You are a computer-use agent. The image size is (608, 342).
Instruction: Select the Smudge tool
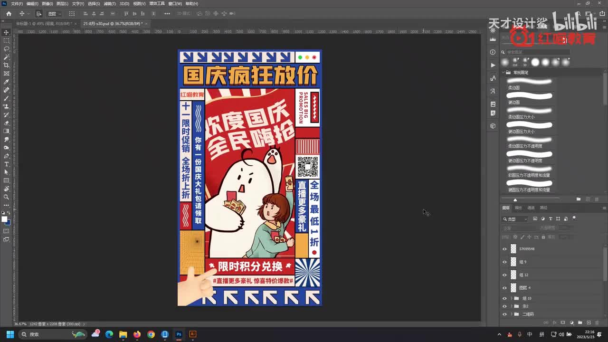click(x=6, y=139)
